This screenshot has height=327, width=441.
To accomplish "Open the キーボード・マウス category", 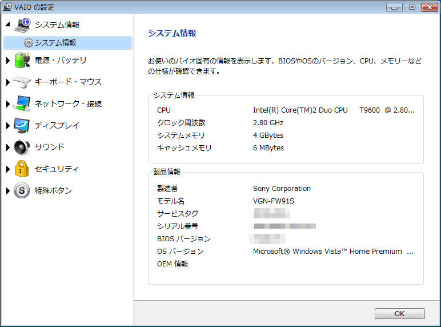I will tap(68, 82).
